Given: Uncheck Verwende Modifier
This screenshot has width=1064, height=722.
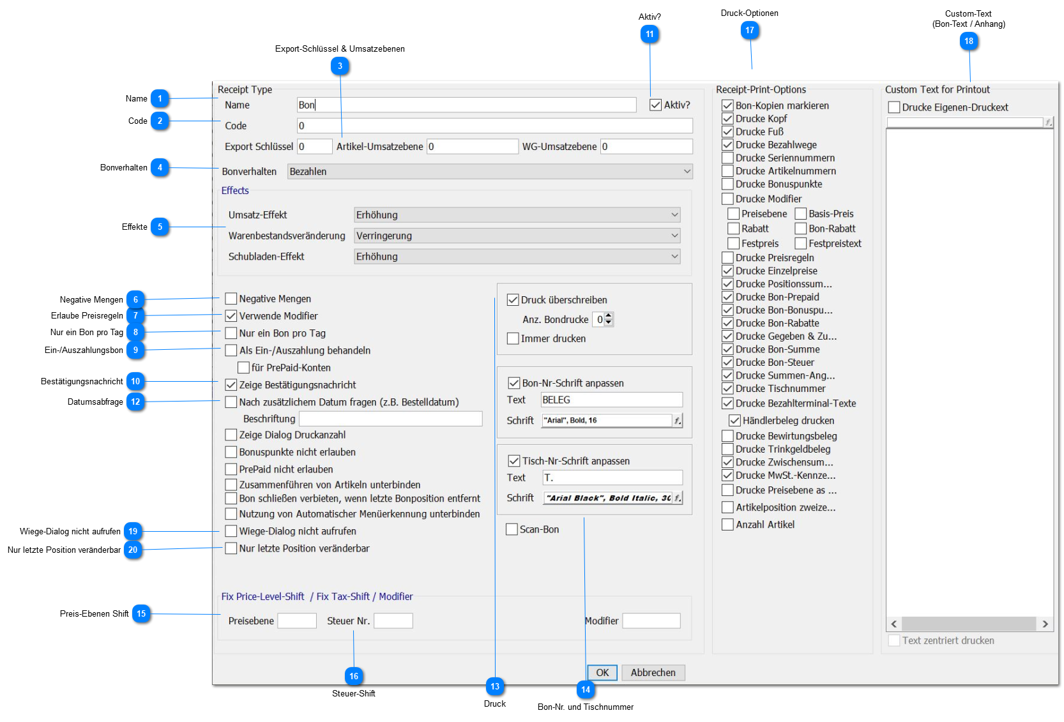Looking at the screenshot, I should 231,316.
